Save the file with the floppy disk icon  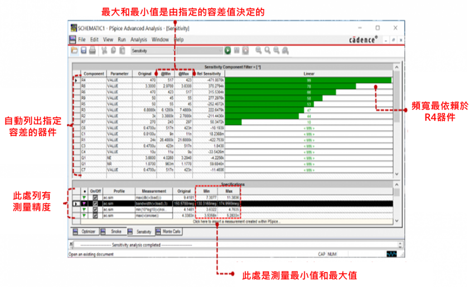point(84,51)
